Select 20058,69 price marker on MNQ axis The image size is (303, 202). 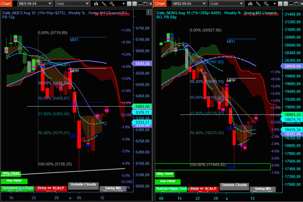(x=291, y=66)
